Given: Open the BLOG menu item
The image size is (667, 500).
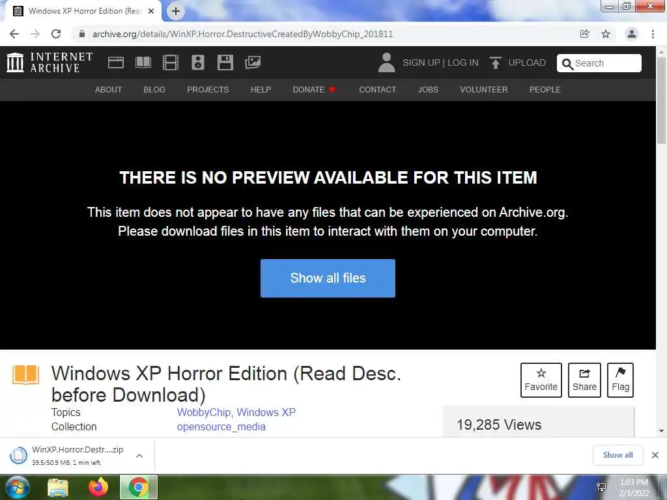Looking at the screenshot, I should tap(154, 90).
